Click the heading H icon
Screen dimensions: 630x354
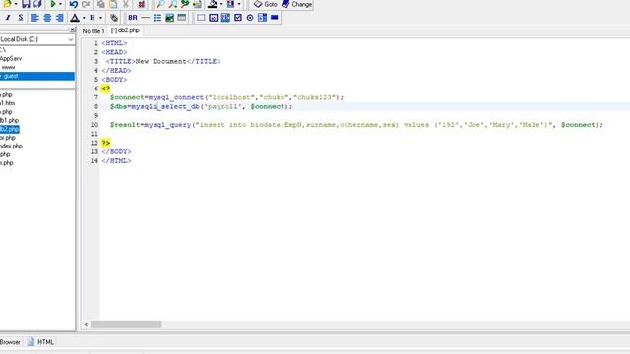click(93, 18)
